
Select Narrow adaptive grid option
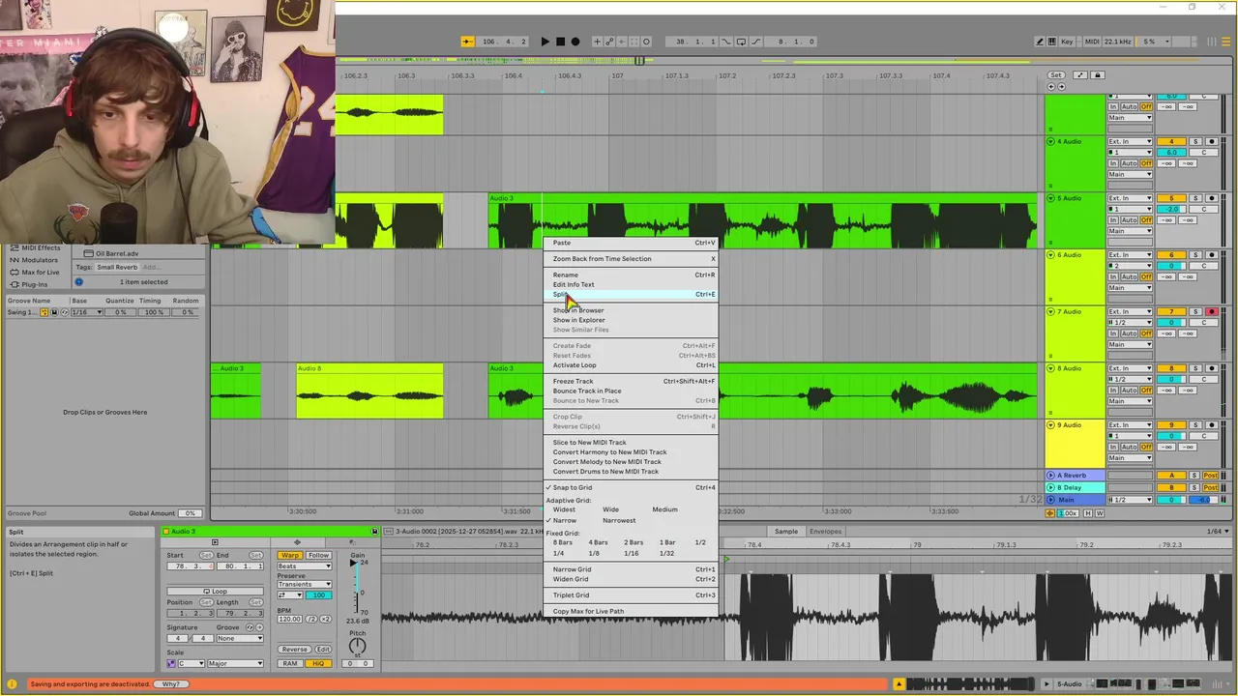pyautogui.click(x=564, y=520)
